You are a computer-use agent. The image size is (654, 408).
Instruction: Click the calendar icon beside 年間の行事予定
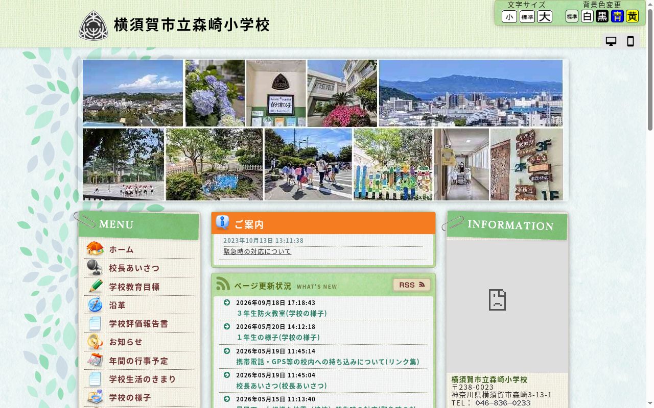coord(95,360)
